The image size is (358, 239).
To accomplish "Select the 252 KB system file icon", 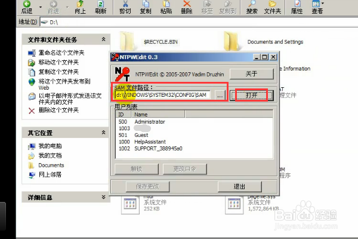I will [x=130, y=204].
